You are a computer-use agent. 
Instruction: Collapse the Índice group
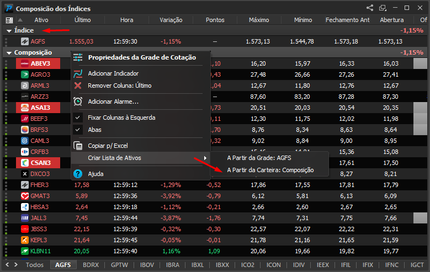tap(9, 31)
